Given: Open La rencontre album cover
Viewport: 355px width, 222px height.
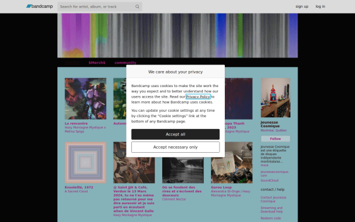Looking at the screenshot, I should [x=85, y=99].
